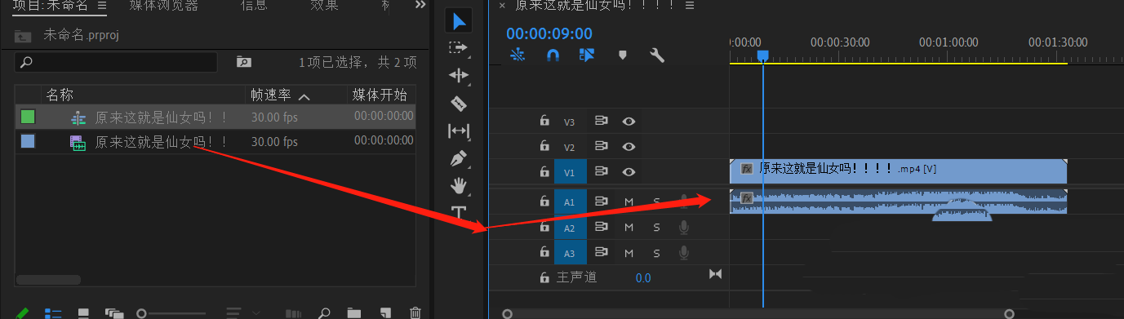Toggle the timeline snap magnet icon
1124x319 pixels.
(553, 55)
